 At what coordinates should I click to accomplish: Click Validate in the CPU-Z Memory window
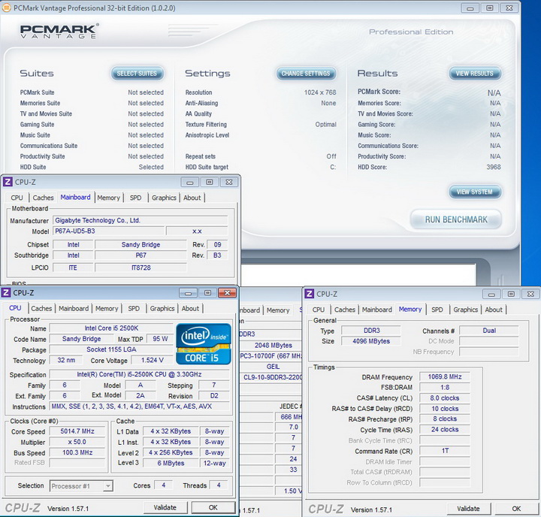(468, 509)
